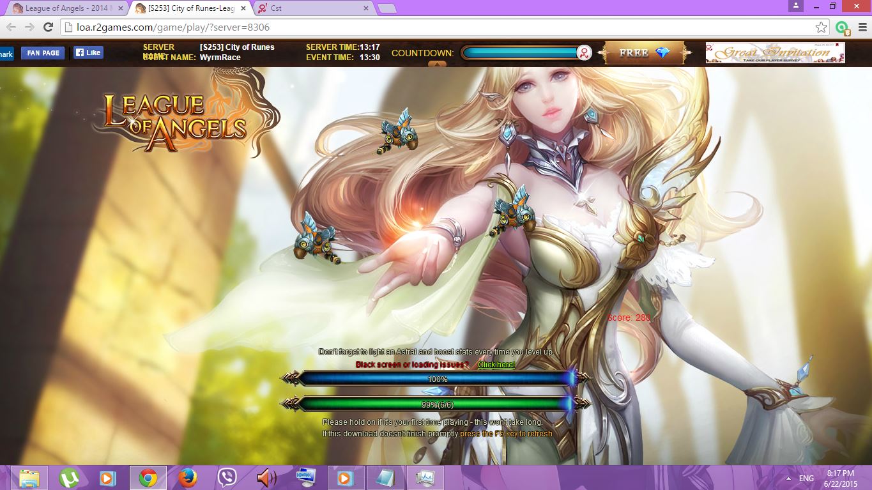Click the green extension icon beside the star
The image size is (872, 490).
(842, 27)
